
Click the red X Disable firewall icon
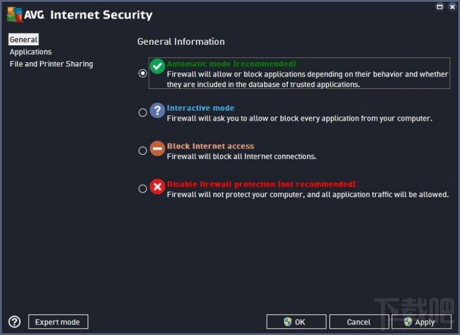pyautogui.click(x=158, y=187)
